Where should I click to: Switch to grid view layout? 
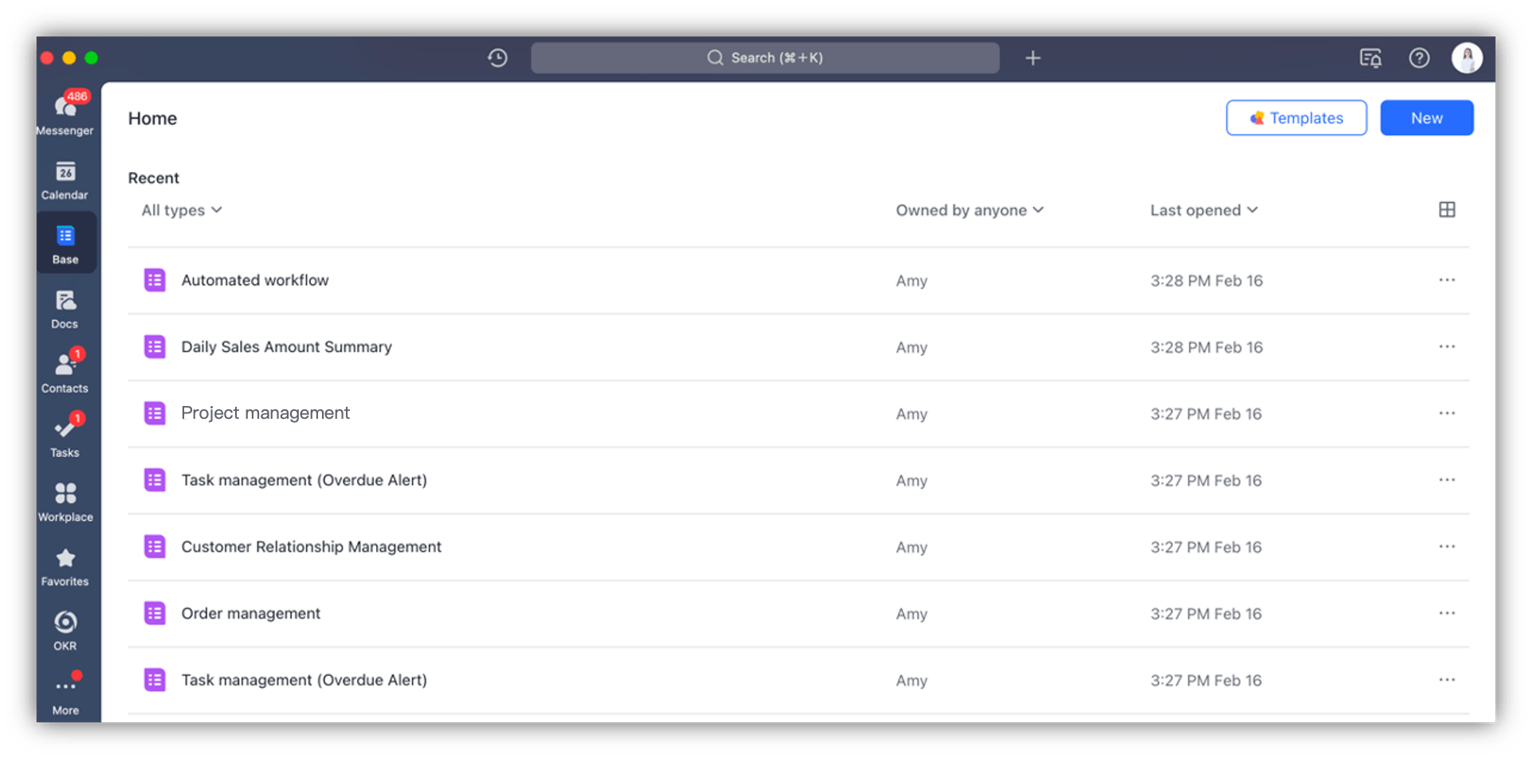(x=1447, y=209)
